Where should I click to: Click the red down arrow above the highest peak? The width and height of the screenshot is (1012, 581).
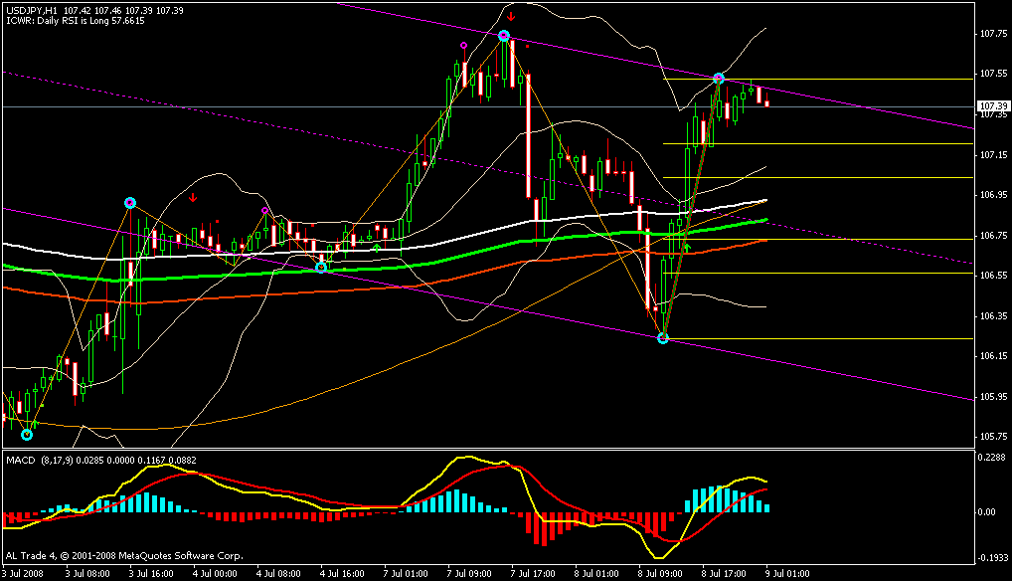(510, 17)
